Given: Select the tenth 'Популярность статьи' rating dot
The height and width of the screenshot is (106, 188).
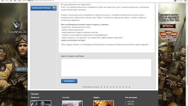Looking at the screenshot, I should (129, 87).
